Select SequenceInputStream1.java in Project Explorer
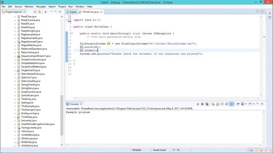Viewport: 273px width, 153px height. (36, 56)
